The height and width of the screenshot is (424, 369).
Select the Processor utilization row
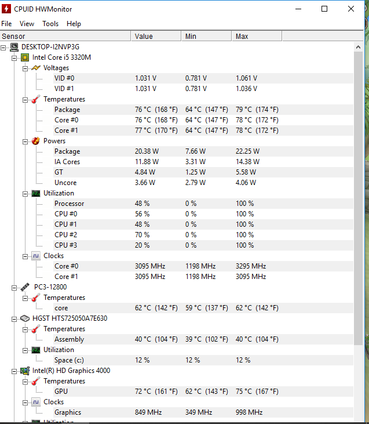[203, 204]
